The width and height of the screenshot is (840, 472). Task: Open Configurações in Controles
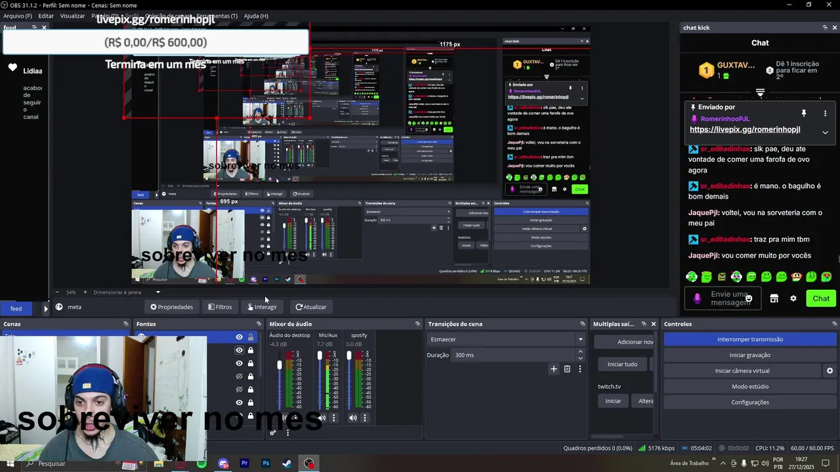coord(749,402)
